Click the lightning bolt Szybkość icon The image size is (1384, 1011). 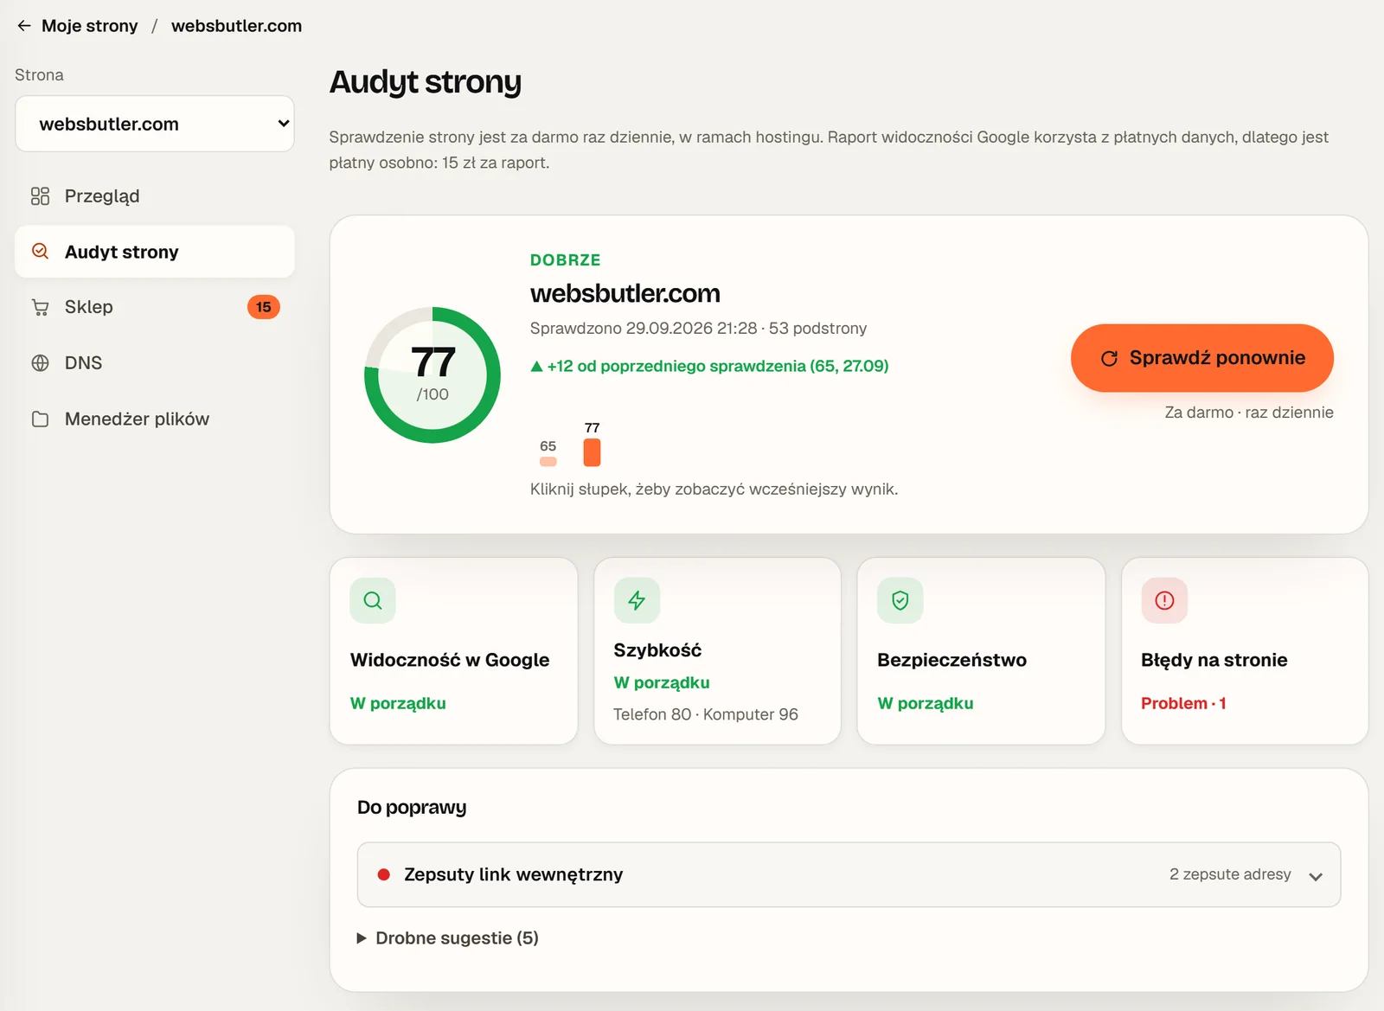637,600
